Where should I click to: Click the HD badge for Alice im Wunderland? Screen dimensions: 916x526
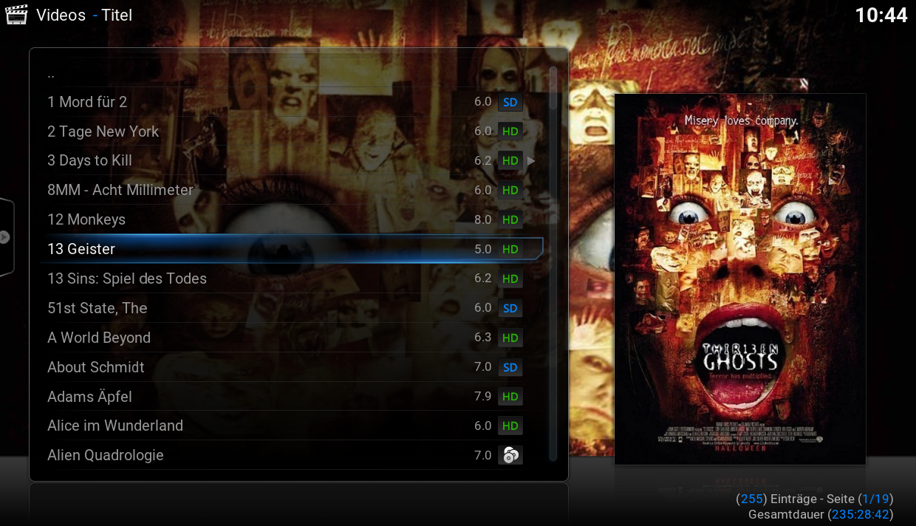point(510,426)
